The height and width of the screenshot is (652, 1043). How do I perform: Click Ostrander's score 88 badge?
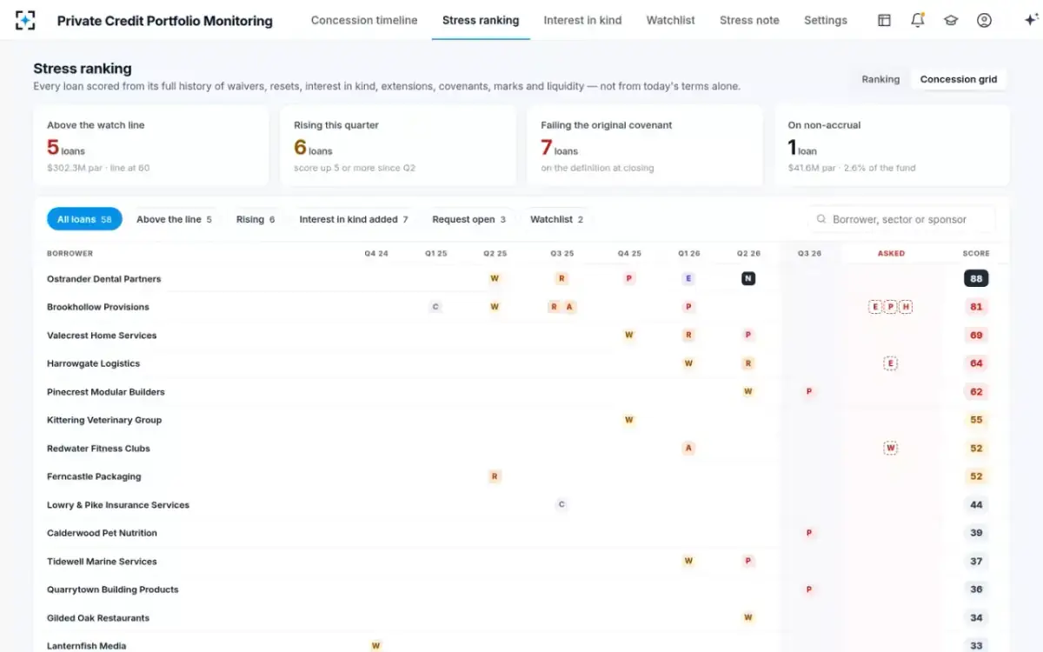pyautogui.click(x=976, y=279)
